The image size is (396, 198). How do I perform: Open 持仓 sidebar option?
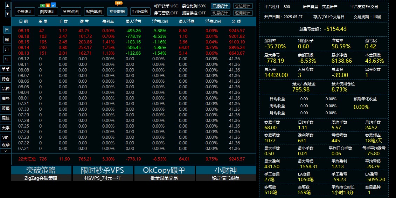point(6,79)
